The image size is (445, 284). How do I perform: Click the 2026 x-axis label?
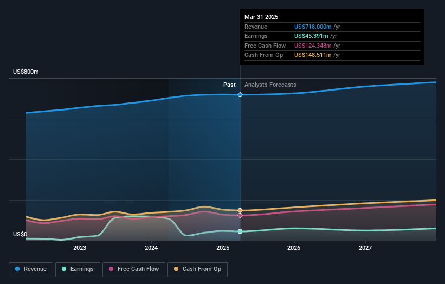pyautogui.click(x=294, y=248)
